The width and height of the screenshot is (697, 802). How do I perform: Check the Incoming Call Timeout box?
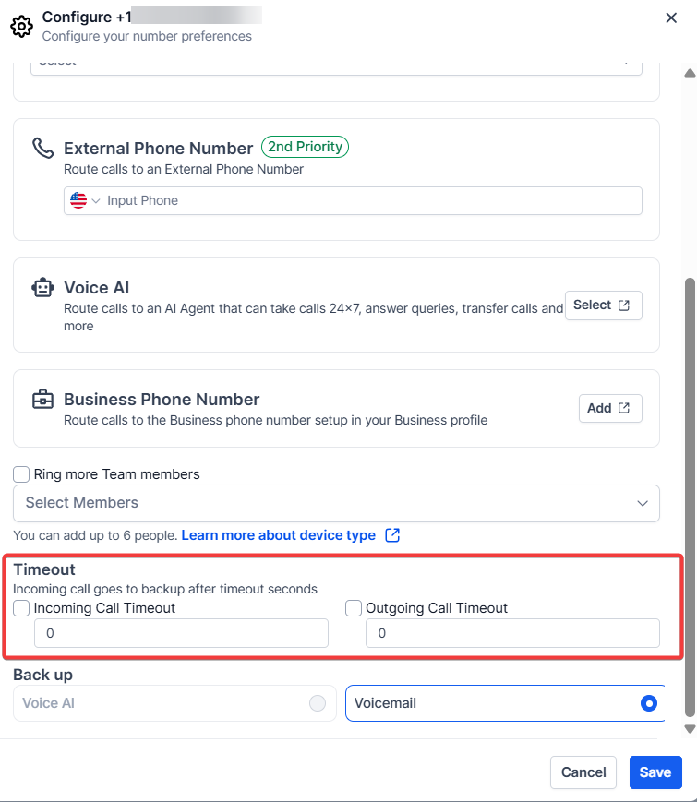pyautogui.click(x=21, y=608)
